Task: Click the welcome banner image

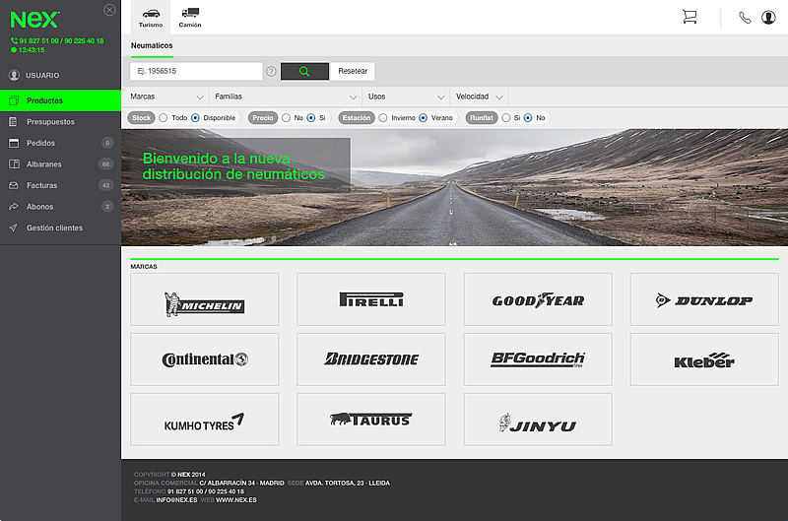Action: tap(454, 187)
